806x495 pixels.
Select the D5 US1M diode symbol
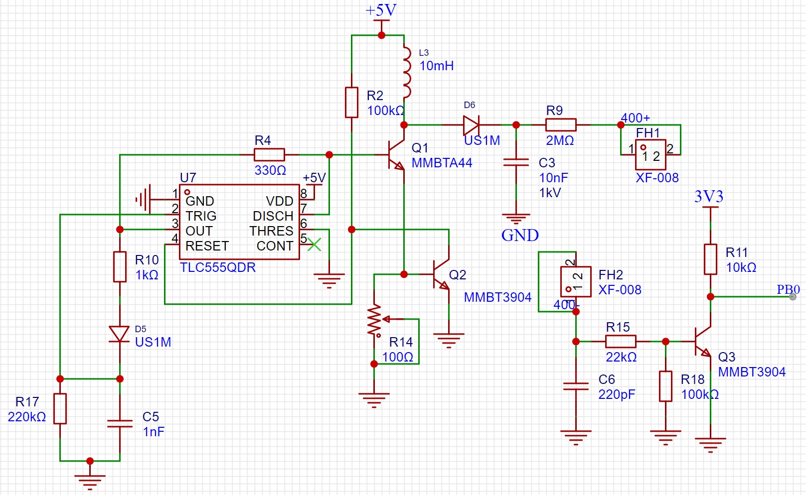tap(120, 334)
